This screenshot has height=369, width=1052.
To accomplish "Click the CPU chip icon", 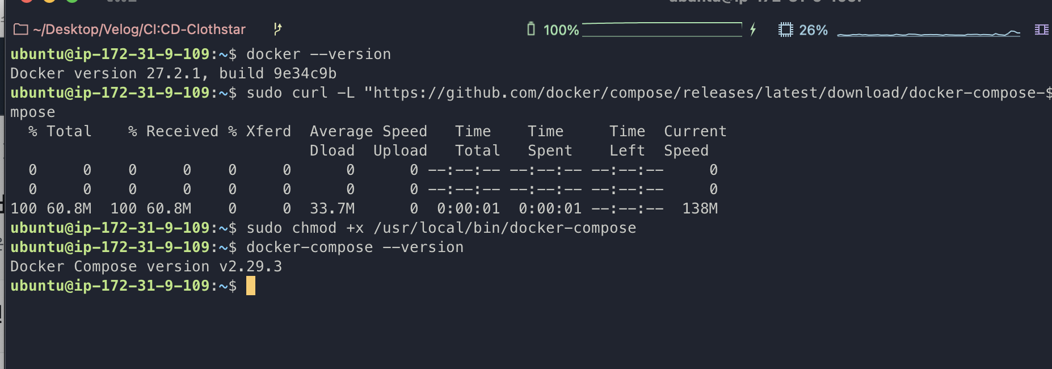I will [785, 30].
